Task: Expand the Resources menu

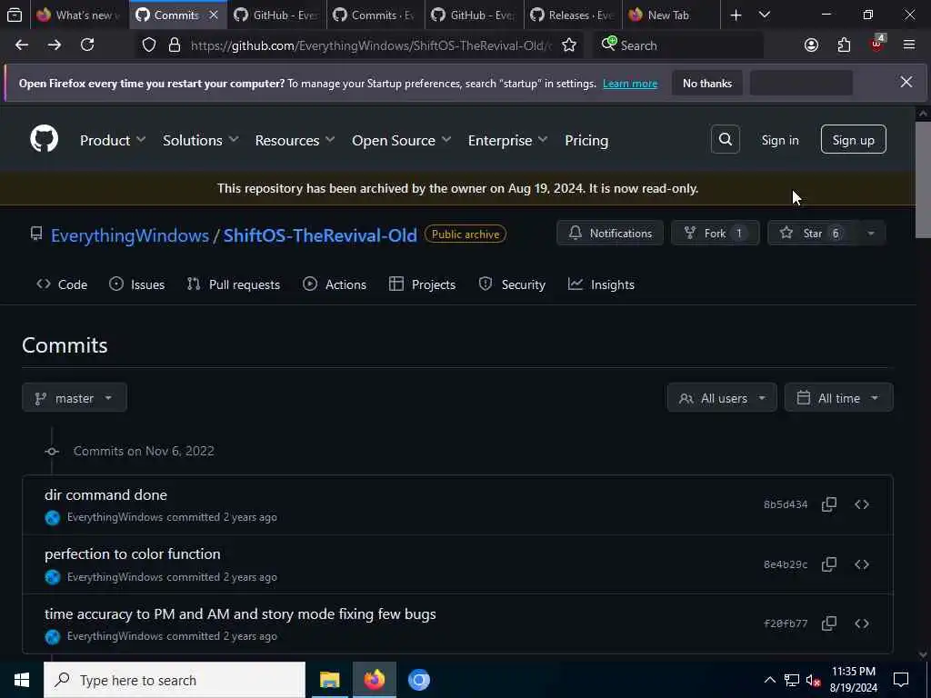Action: (295, 140)
